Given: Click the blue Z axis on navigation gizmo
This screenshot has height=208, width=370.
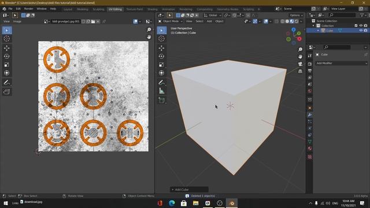Looking at the screenshot, I should pos(294,29).
